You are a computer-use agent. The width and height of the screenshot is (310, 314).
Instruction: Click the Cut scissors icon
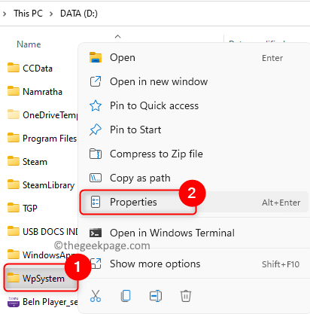96,296
